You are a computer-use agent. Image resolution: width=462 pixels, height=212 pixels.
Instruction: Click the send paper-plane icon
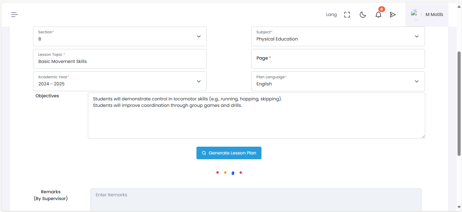(393, 14)
